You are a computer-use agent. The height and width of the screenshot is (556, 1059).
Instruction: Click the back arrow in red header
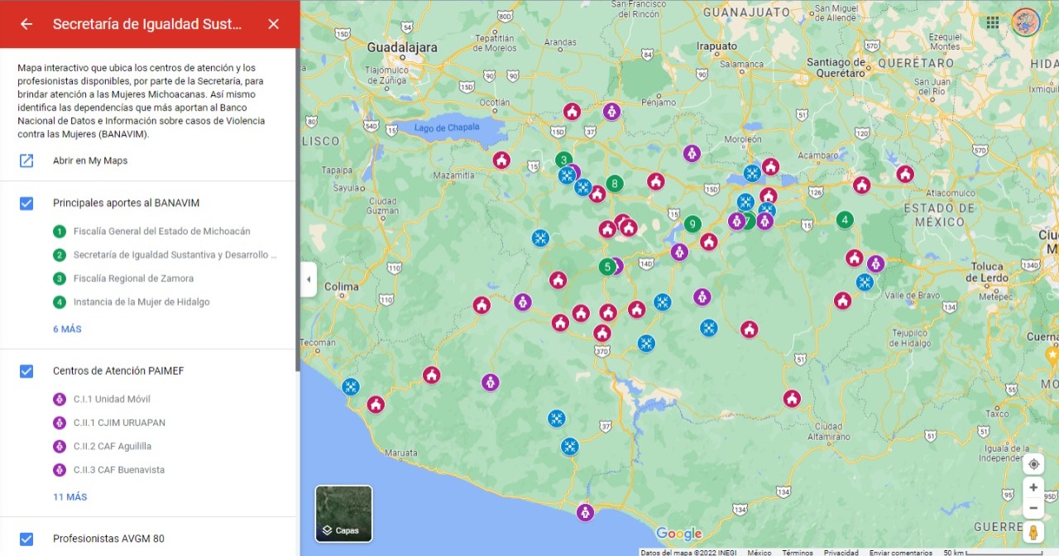(26, 24)
